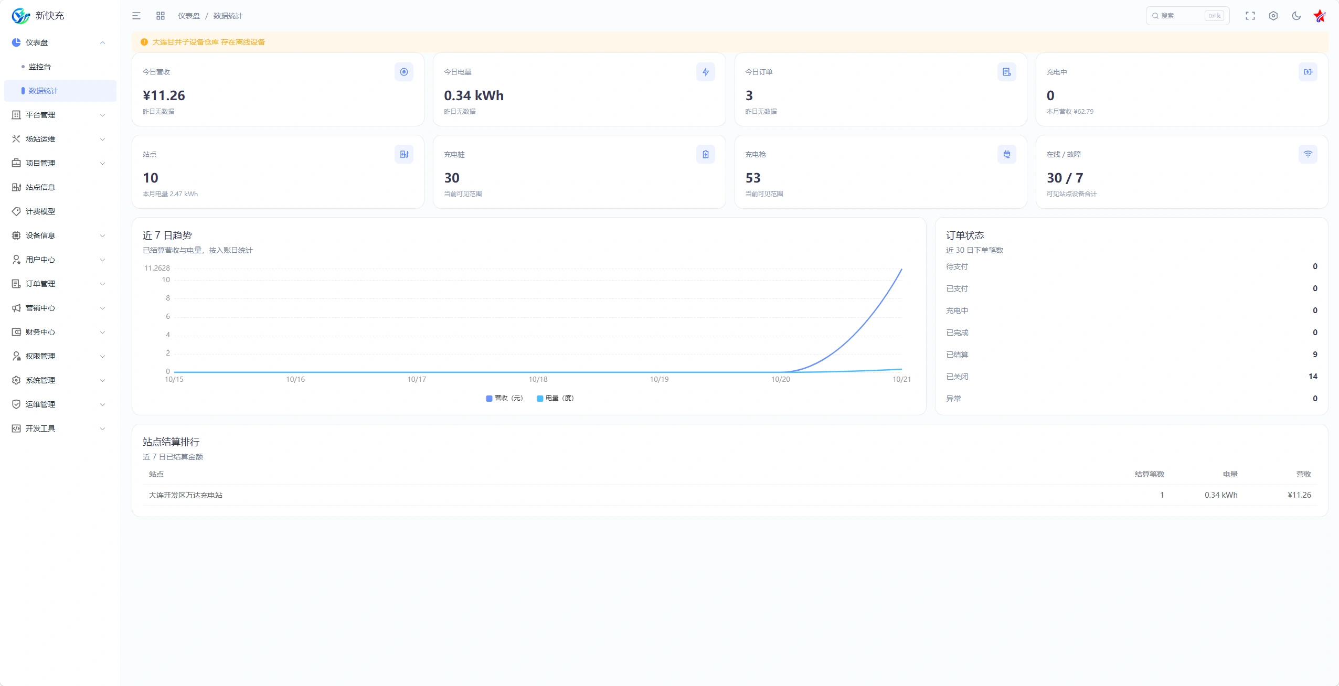Click the 仪表盘 breadcrumb link

(189, 16)
